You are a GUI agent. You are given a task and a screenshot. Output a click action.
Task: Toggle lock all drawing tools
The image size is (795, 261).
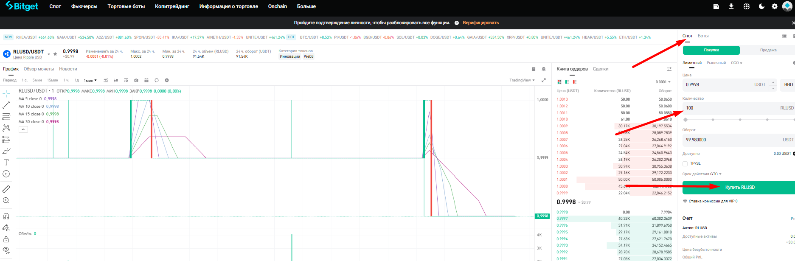tap(6, 239)
